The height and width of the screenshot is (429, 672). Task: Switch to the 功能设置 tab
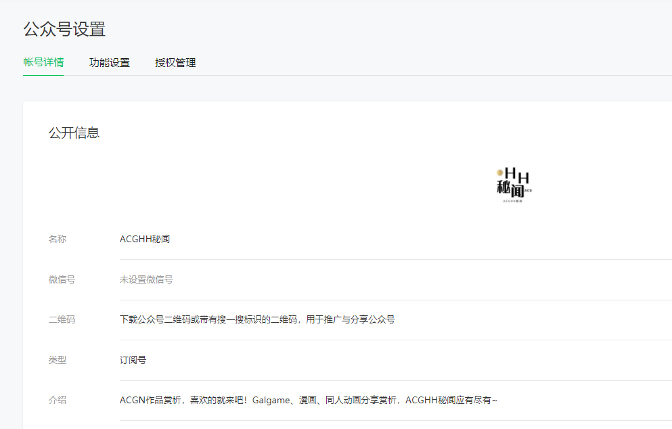[x=109, y=62]
